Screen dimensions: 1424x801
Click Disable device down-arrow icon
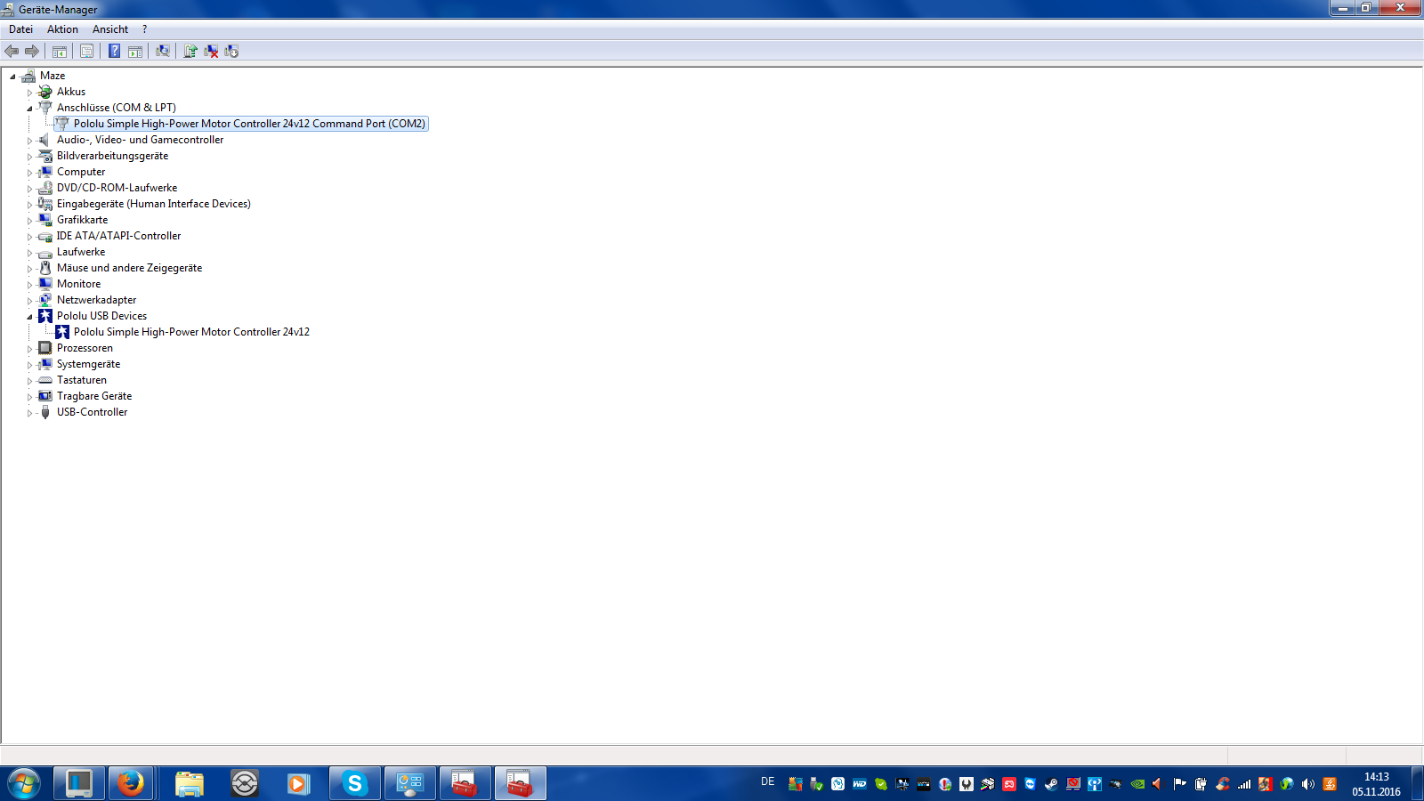[231, 52]
